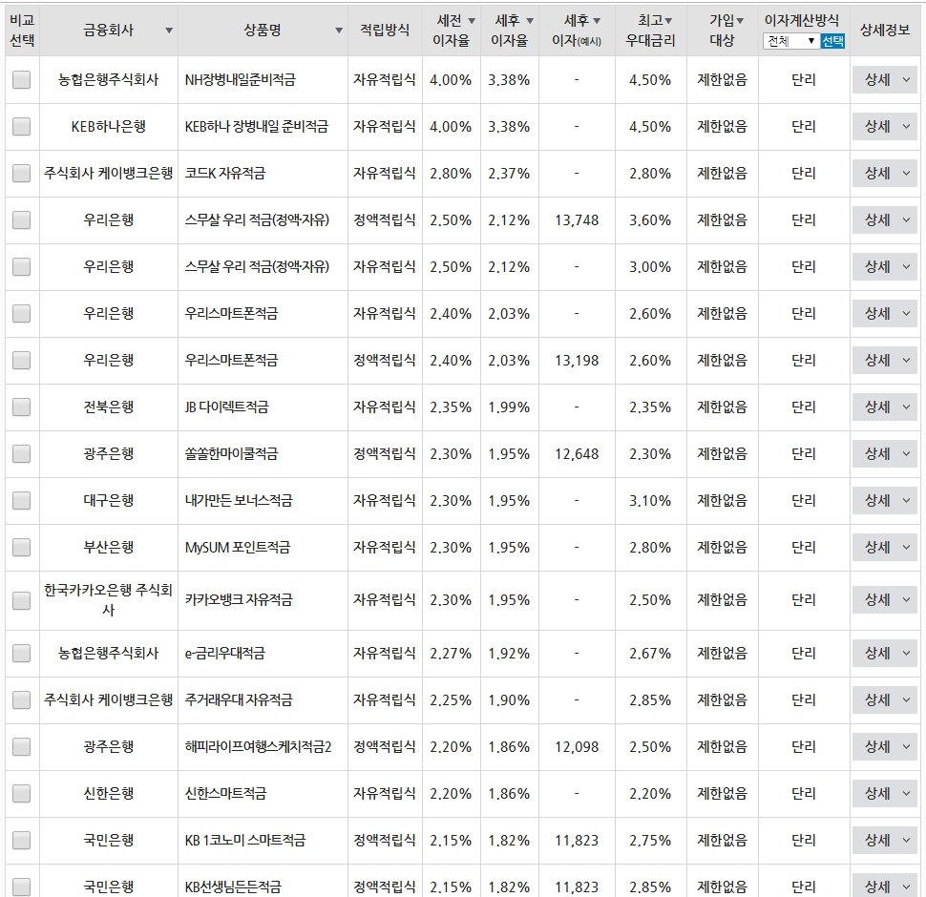The image size is (926, 897).
Task: Click preferential rate 3.10% cell
Action: point(650,501)
